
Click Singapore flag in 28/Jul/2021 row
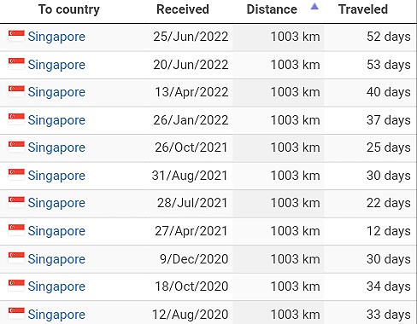click(16, 202)
